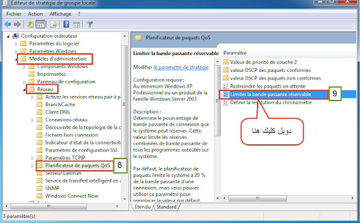The height and width of the screenshot is (223, 360).
Task: Select Restreindre les paquets en attente
Action: point(268,87)
